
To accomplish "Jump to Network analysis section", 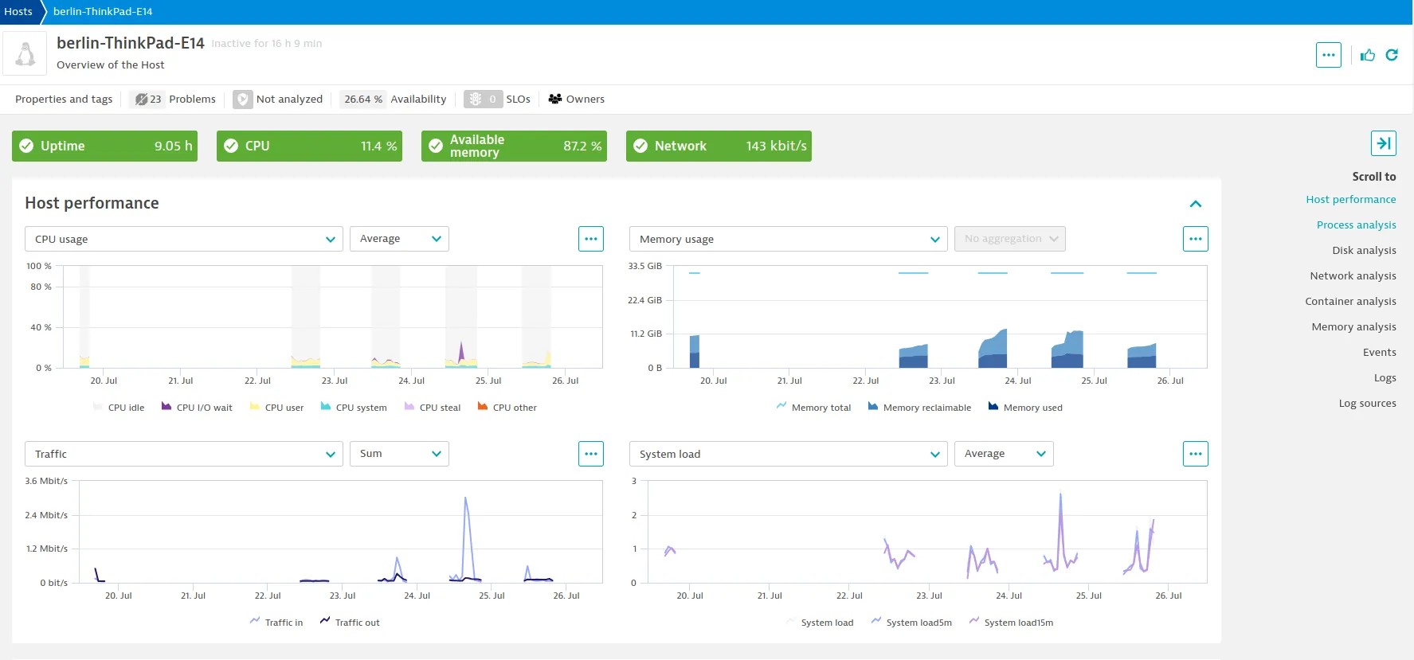I will pyautogui.click(x=1353, y=275).
